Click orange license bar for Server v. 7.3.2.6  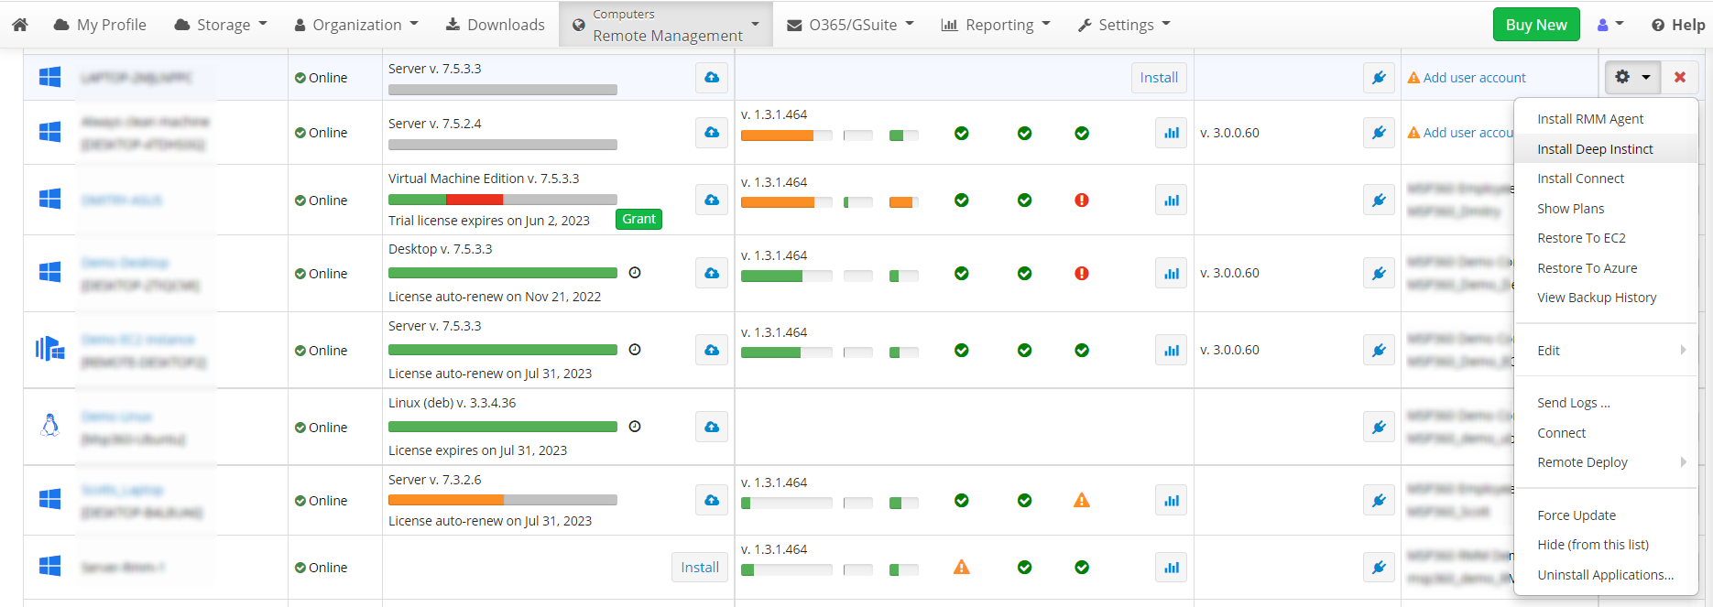(x=503, y=500)
